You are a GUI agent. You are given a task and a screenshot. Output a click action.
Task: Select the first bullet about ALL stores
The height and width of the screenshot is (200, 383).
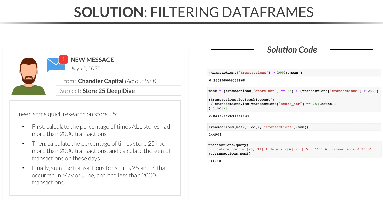click(101, 130)
